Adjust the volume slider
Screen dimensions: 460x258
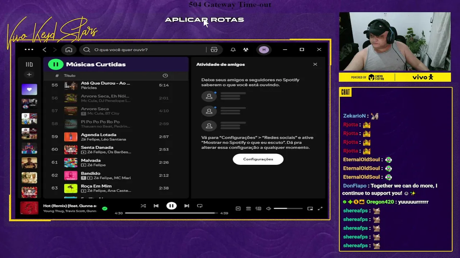click(288, 209)
